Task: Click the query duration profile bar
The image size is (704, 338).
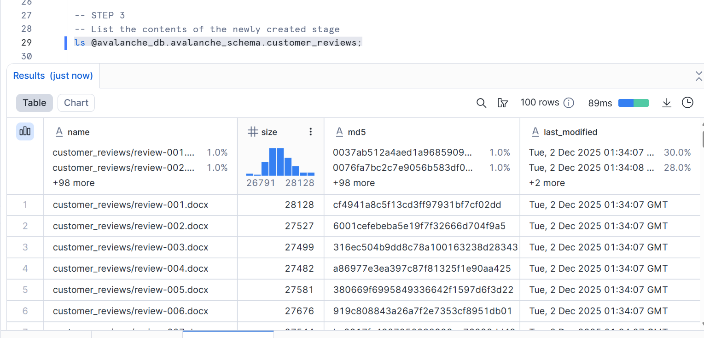Action: pos(633,103)
